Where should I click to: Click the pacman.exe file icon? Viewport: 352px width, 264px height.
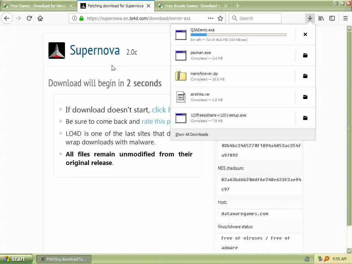181,55
